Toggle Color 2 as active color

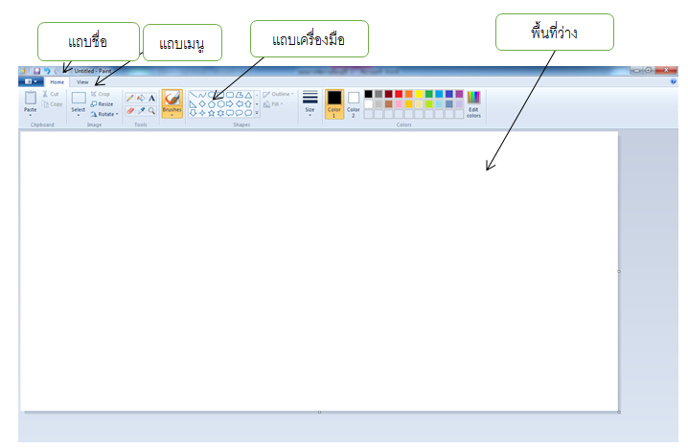(354, 103)
